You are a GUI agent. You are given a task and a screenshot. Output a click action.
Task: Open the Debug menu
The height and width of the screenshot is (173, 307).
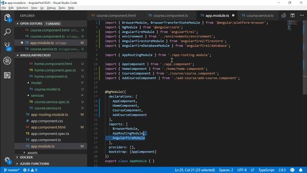(51, 8)
